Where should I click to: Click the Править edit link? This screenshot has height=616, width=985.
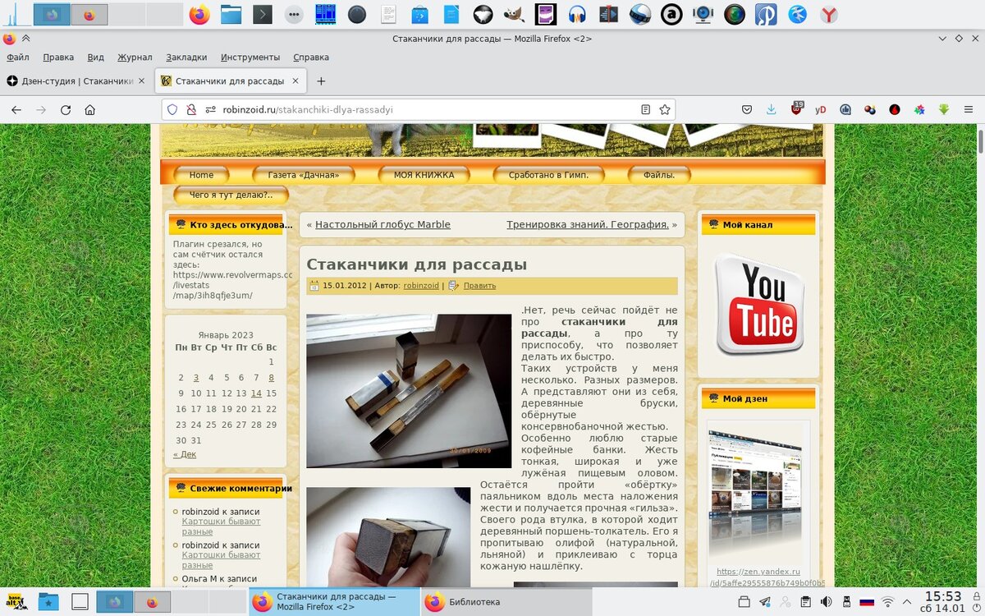[479, 286]
